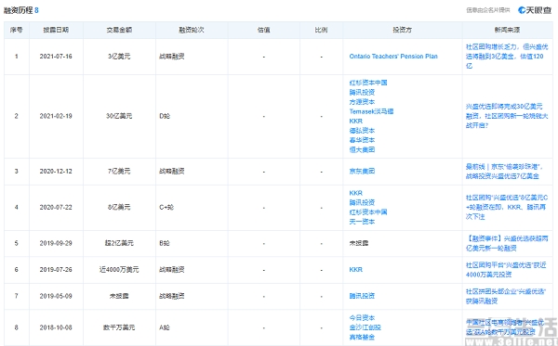This screenshot has width=558, height=346.
Task: Open news about the 4000万美元 investment
Action: point(506,269)
